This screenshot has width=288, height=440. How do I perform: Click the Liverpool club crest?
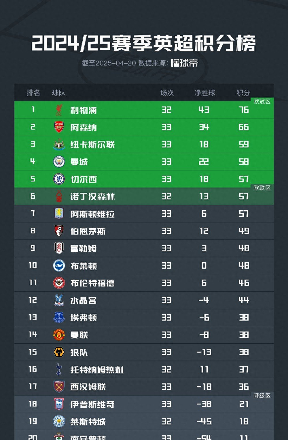click(x=59, y=110)
